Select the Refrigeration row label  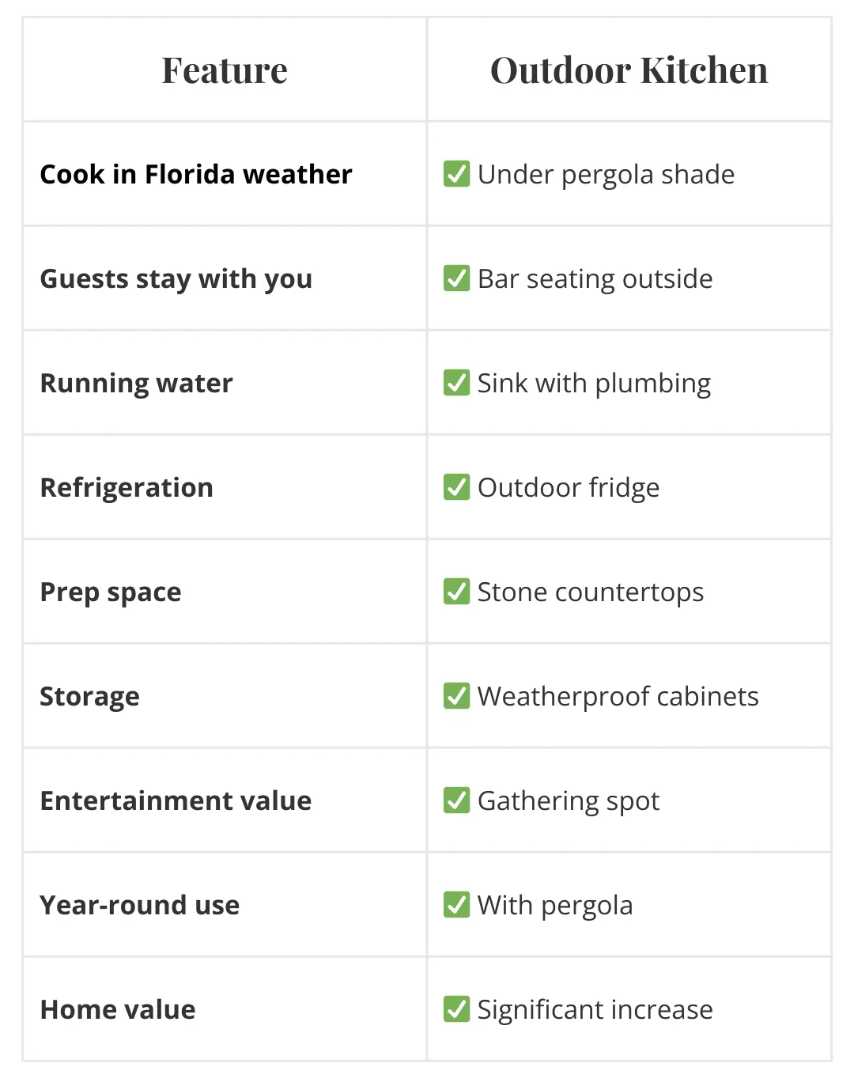(127, 487)
